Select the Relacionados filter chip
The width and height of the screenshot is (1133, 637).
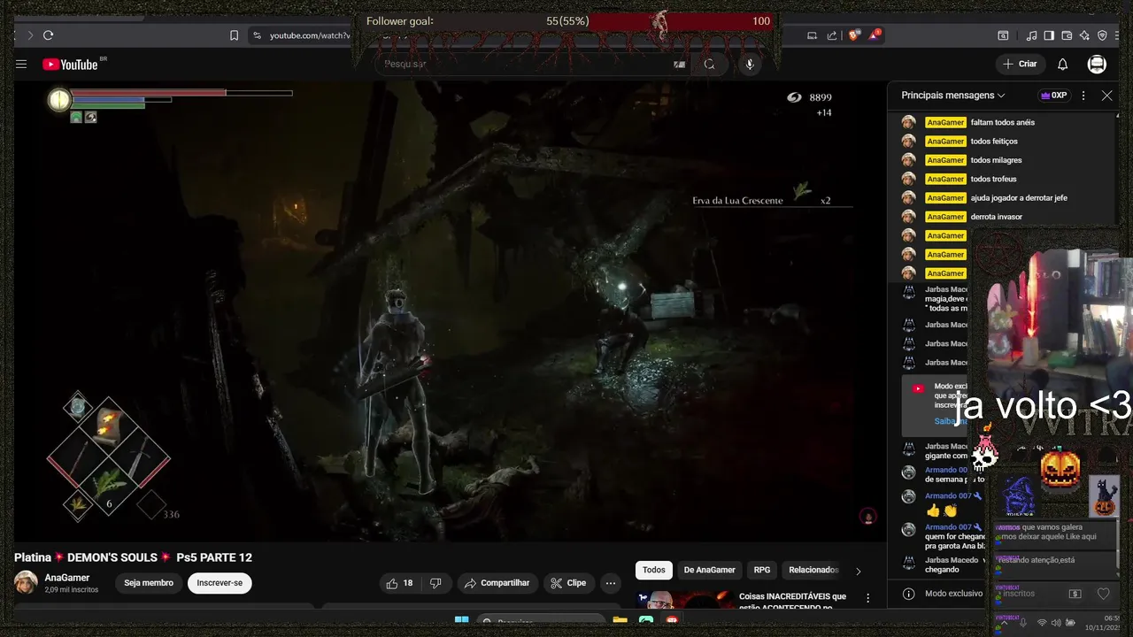(813, 570)
